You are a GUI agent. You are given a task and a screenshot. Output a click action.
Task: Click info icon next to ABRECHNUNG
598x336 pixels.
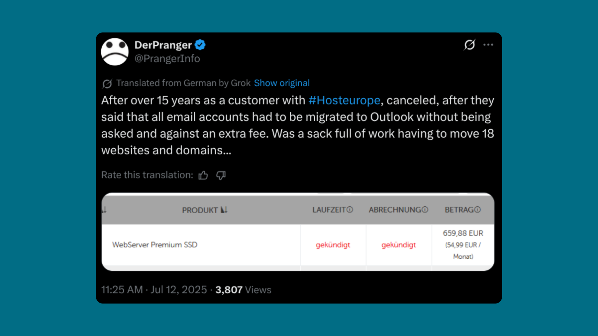pos(425,210)
